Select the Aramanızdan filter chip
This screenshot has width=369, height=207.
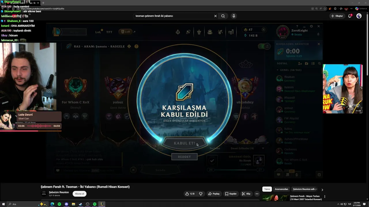pyautogui.click(x=281, y=189)
